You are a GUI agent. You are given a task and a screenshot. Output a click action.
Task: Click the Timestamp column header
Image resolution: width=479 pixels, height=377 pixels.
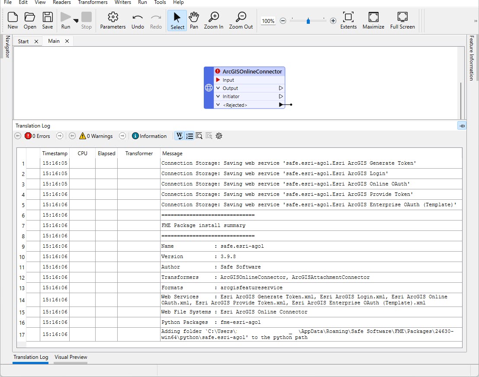[x=55, y=153]
